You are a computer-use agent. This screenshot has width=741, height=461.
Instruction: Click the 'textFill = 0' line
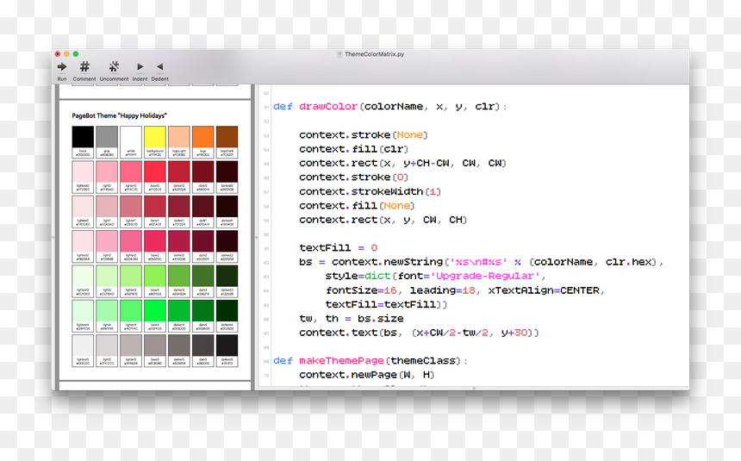tap(339, 248)
